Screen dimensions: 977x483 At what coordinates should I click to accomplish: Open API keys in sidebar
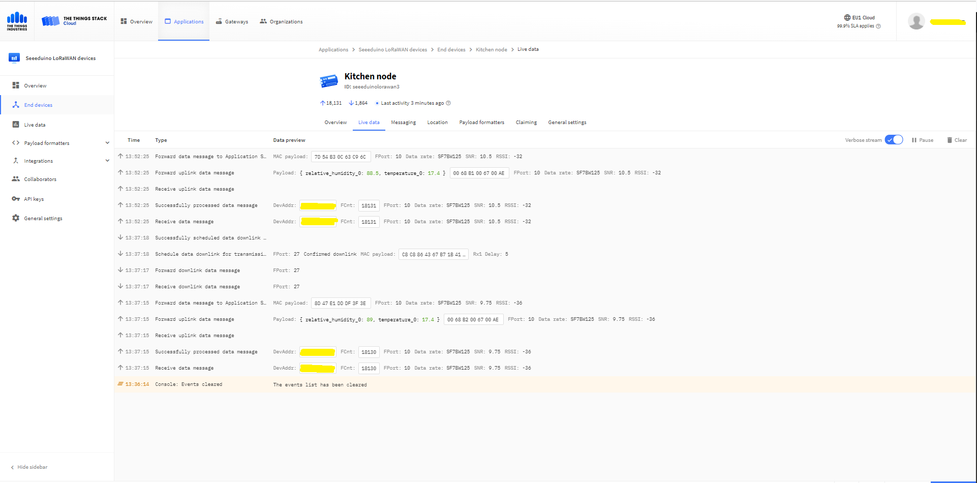coord(34,199)
